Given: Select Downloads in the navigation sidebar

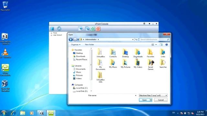Looking at the screenshot, I should pos(79,56).
